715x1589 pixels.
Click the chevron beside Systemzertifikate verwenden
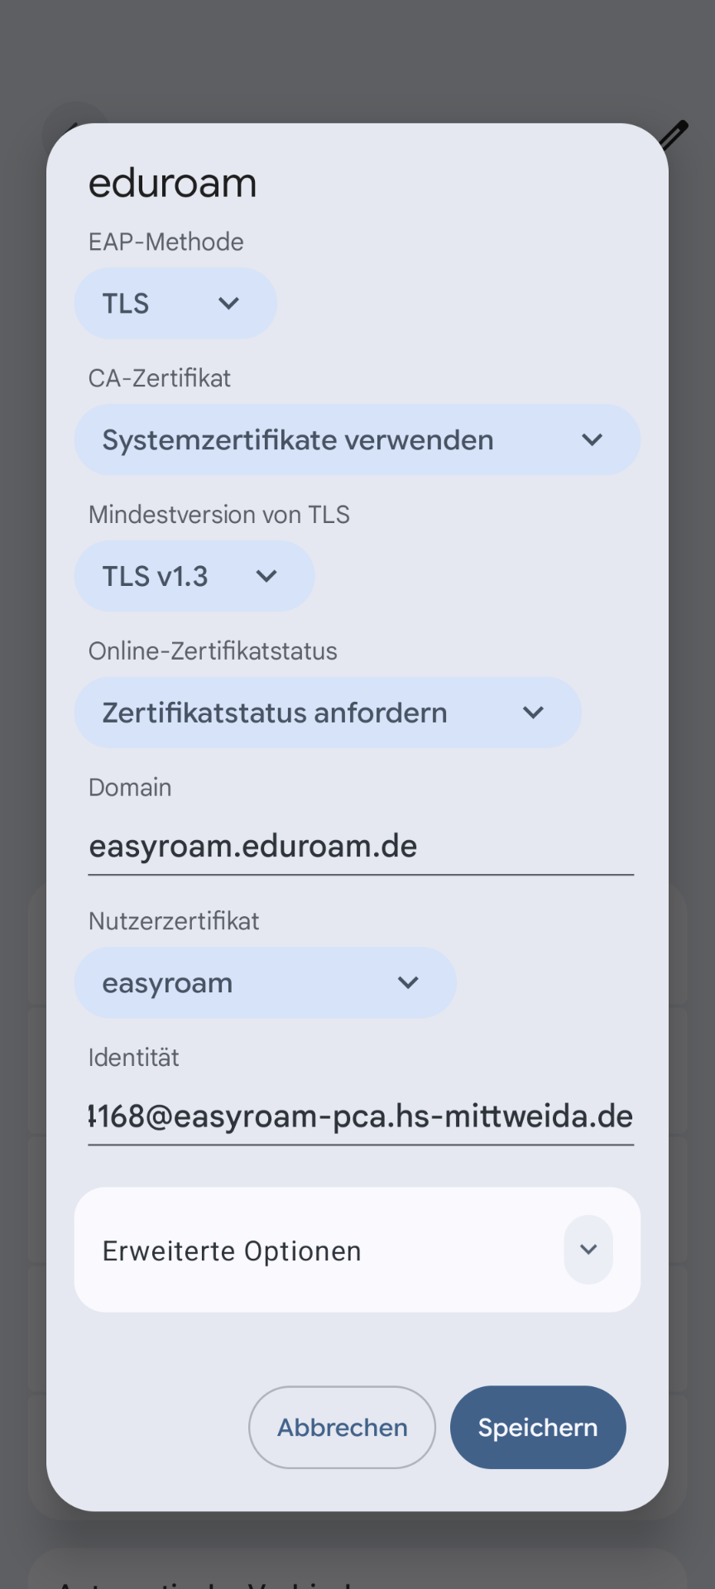tap(592, 440)
